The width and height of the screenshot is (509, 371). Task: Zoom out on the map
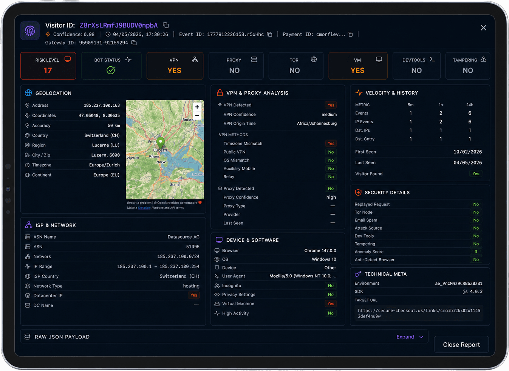pos(197,116)
